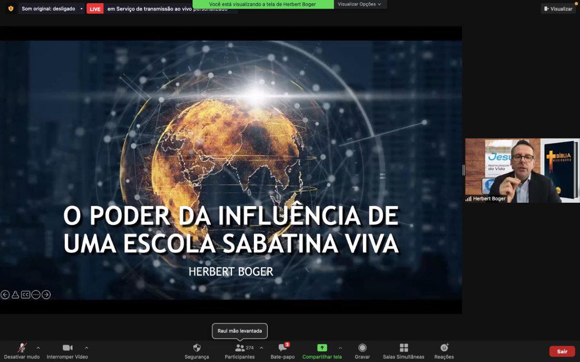Expand video options caret near camera
This screenshot has width=580, height=362.
tap(87, 348)
